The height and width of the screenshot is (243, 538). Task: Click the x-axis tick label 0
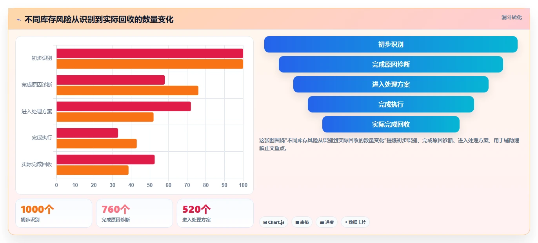point(56,185)
